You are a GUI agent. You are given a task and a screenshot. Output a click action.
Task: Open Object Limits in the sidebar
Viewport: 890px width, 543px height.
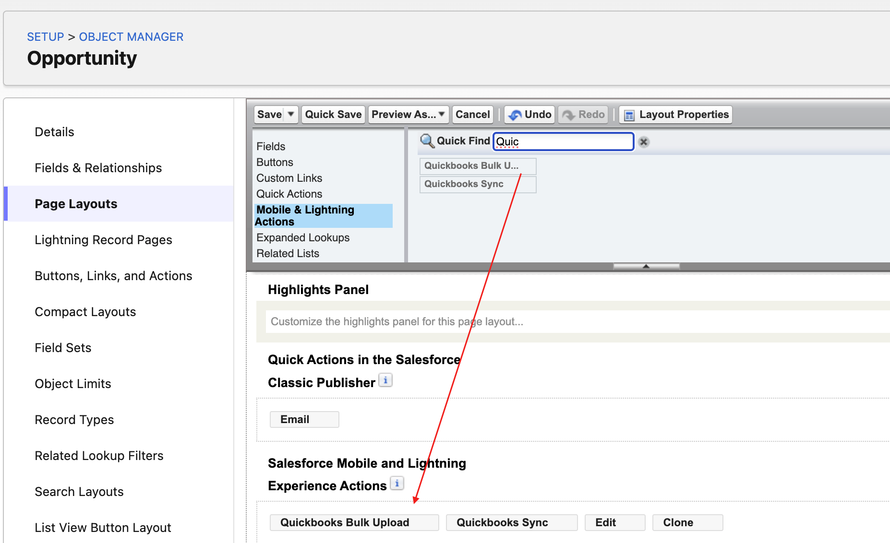pos(72,384)
